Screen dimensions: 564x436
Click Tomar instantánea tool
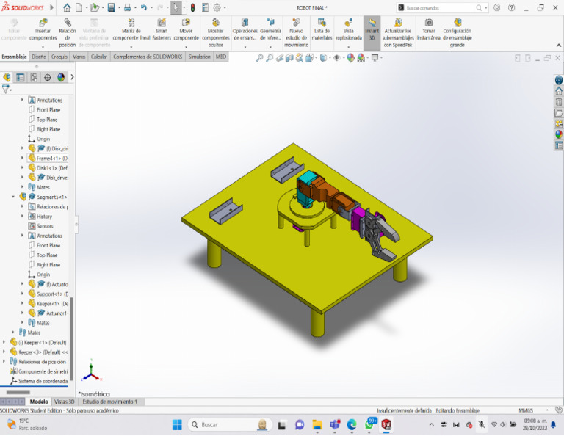pyautogui.click(x=428, y=29)
